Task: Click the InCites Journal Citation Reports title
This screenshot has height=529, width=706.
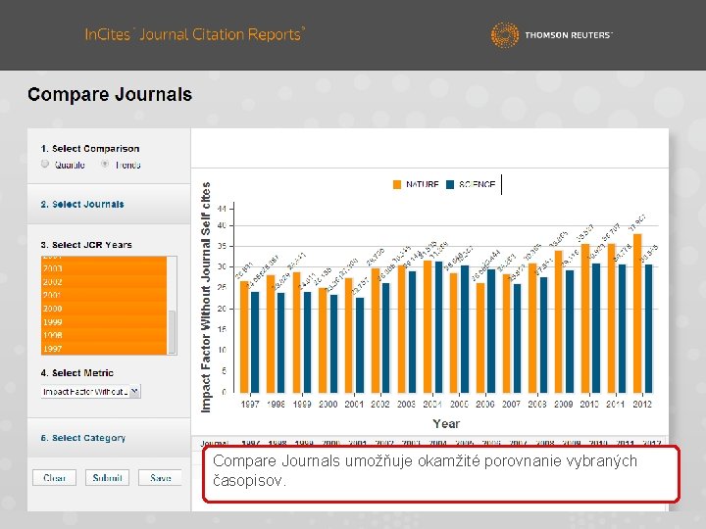Action: click(x=195, y=34)
